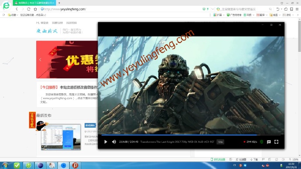The height and width of the screenshot is (169, 301).
Task: Click the magnifier search icon
Action: tap(270, 9)
